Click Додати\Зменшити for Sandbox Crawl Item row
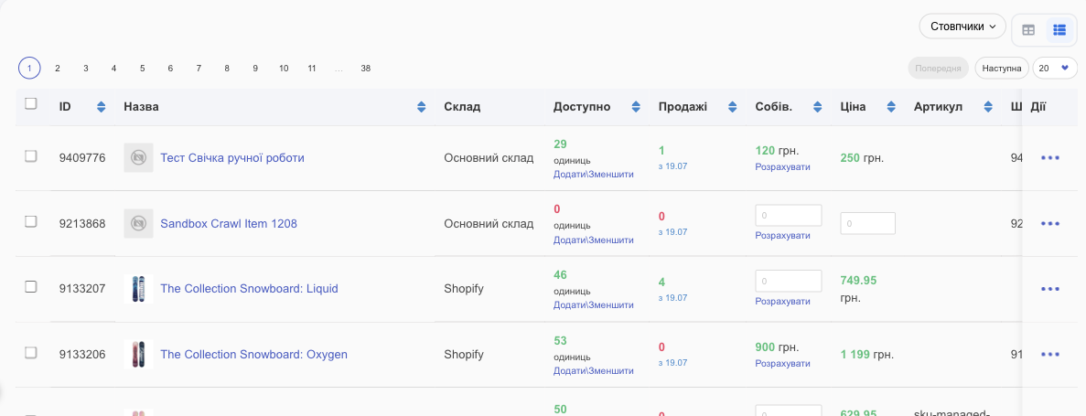Image resolution: width=1086 pixels, height=416 pixels. tap(594, 240)
